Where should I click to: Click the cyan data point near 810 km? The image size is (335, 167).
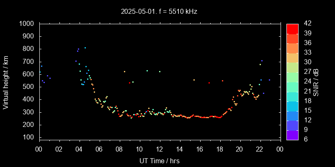coord(85,48)
